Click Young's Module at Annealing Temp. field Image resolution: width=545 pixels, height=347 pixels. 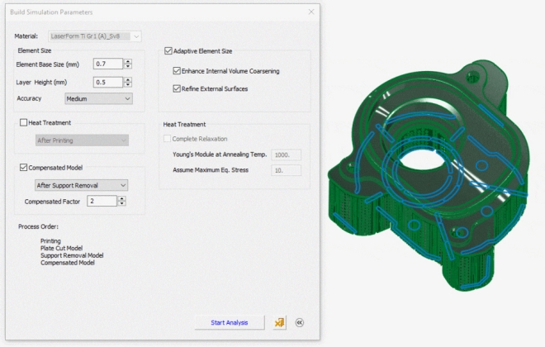pos(286,154)
